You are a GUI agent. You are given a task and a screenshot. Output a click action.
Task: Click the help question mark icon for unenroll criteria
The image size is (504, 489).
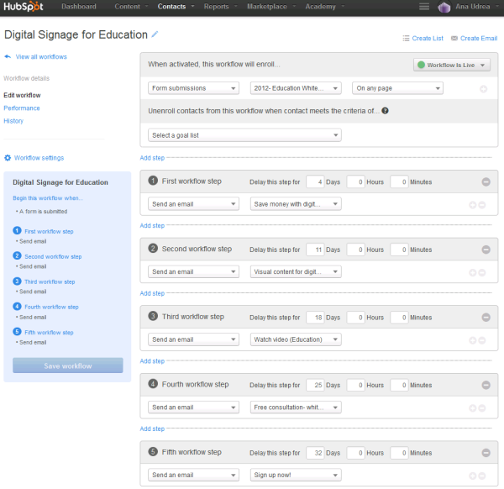pyautogui.click(x=385, y=110)
